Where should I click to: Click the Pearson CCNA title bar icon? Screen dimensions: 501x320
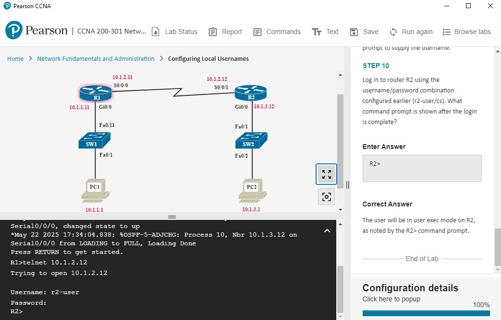(7, 6)
